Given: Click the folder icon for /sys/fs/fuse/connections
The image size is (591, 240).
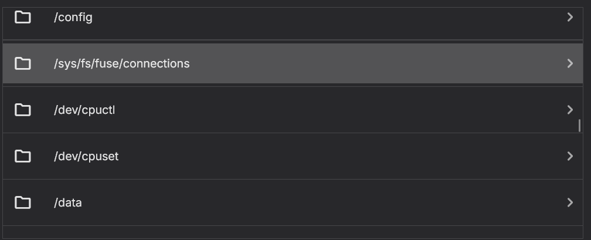Looking at the screenshot, I should [23, 63].
